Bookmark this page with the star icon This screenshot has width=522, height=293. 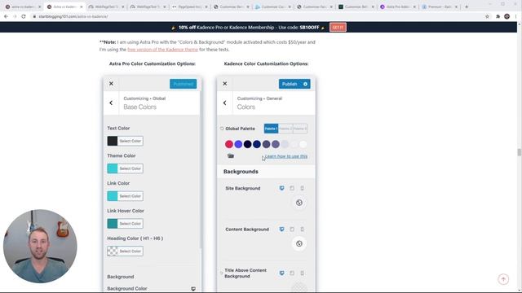tap(487, 16)
